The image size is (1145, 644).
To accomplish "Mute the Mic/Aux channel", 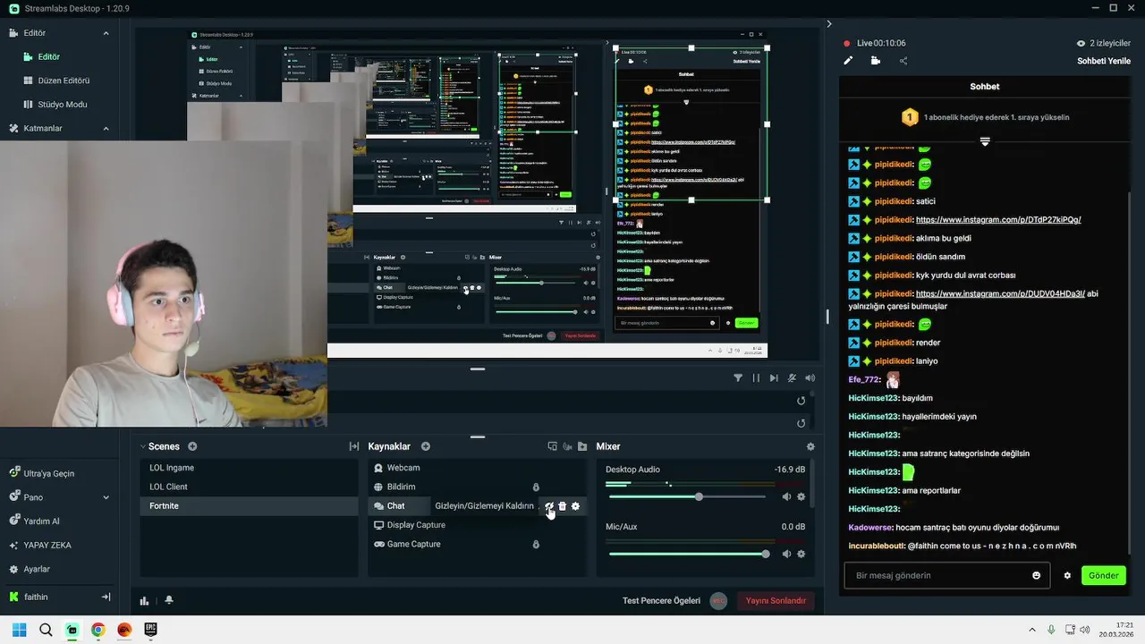I will [x=786, y=554].
